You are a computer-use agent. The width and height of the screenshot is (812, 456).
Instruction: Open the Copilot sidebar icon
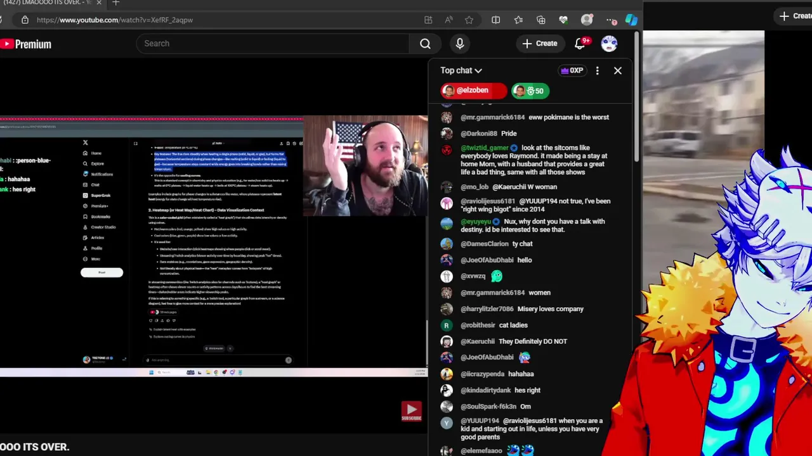631,20
